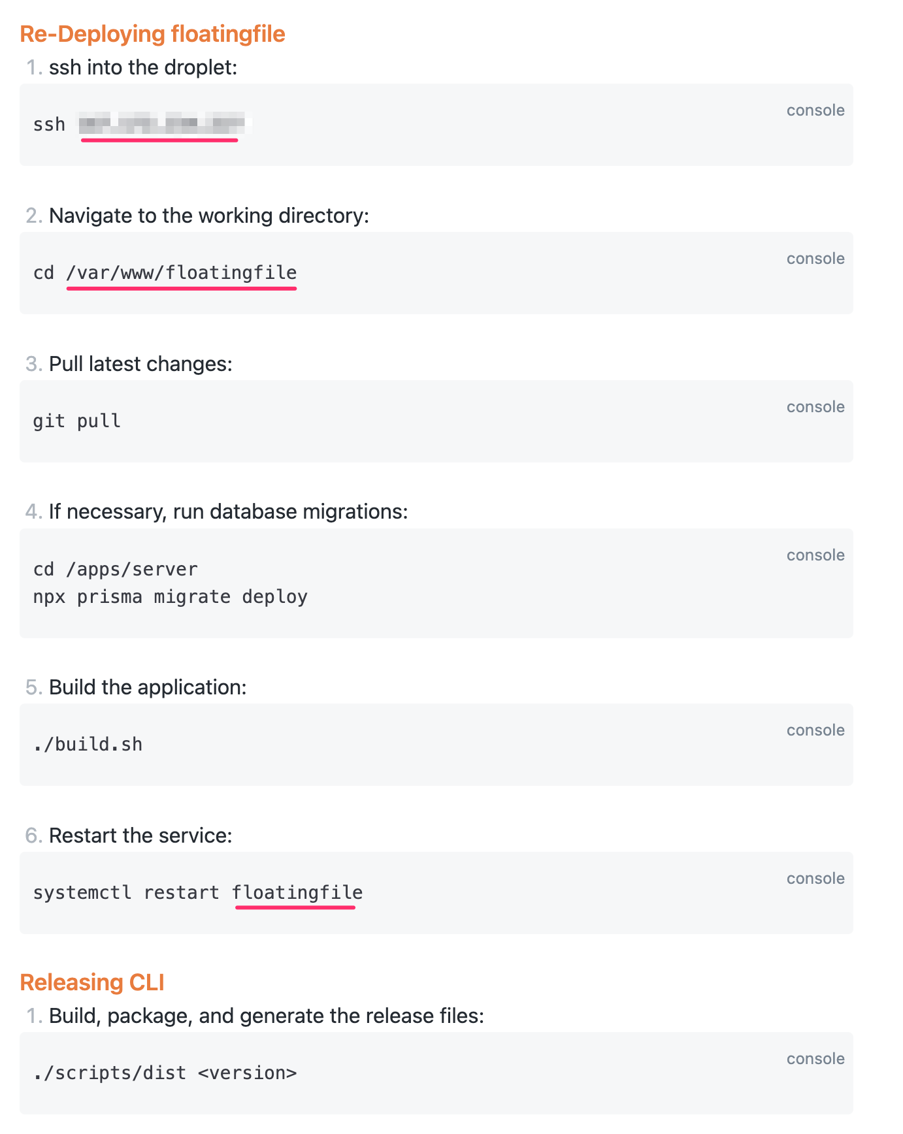Click the console label on the systemctl restart block
903x1134 pixels.
pos(815,879)
